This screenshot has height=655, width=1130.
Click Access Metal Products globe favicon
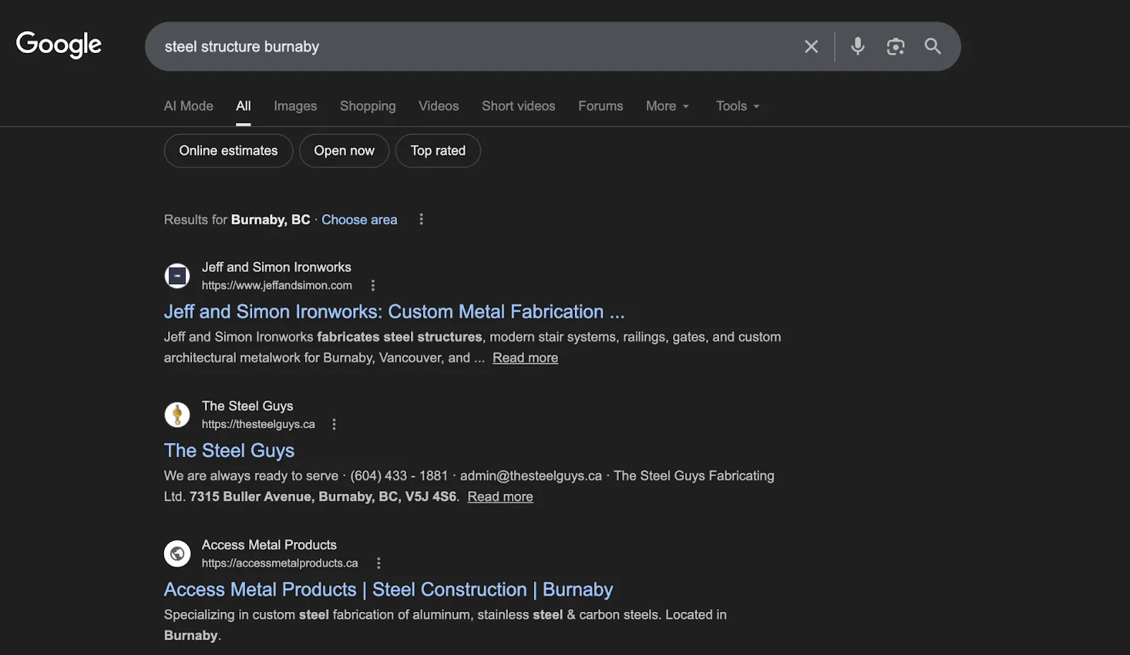coord(177,553)
